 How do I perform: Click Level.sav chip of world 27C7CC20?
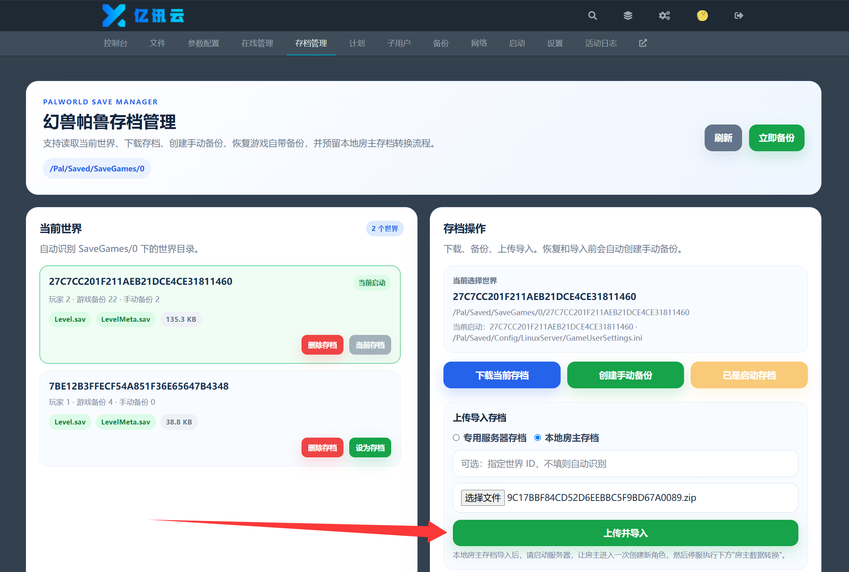click(x=70, y=319)
